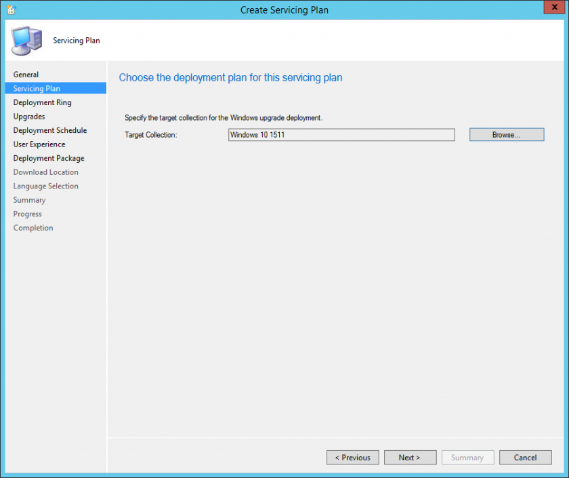The width and height of the screenshot is (569, 478).
Task: Open the Language Selection step
Action: pyautogui.click(x=45, y=186)
